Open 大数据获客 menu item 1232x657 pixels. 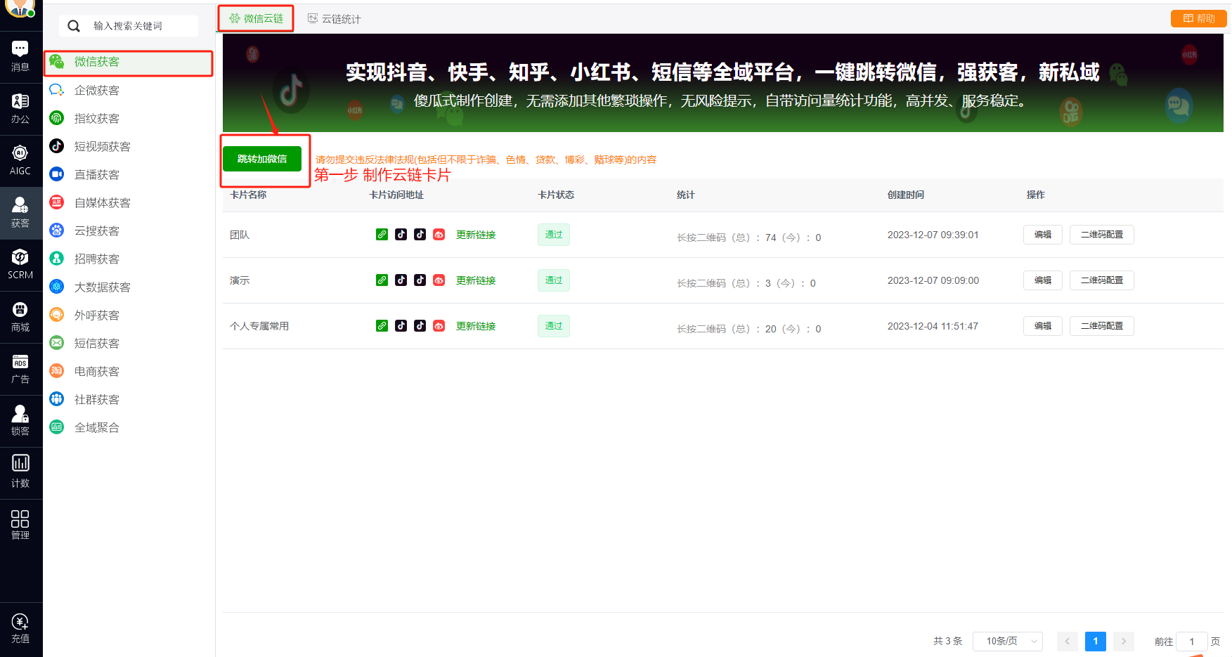tap(129, 287)
